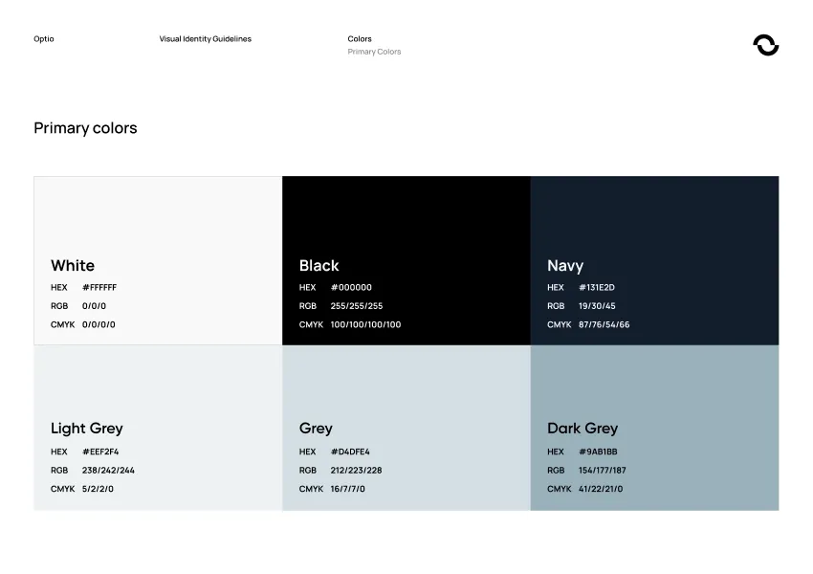The width and height of the screenshot is (813, 574).
Task: Click the Light Grey swatch
Action: (x=157, y=383)
